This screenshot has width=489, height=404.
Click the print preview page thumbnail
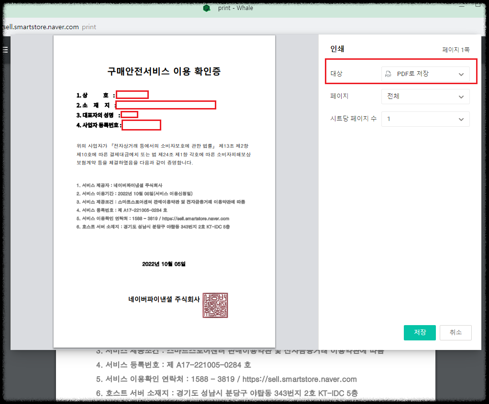(x=164, y=191)
